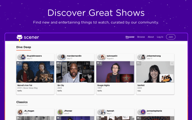The width and height of the screenshot is (192, 120).
Task: Open the Seinfeld S2E3 video thumbnail
Action: click(x=155, y=72)
